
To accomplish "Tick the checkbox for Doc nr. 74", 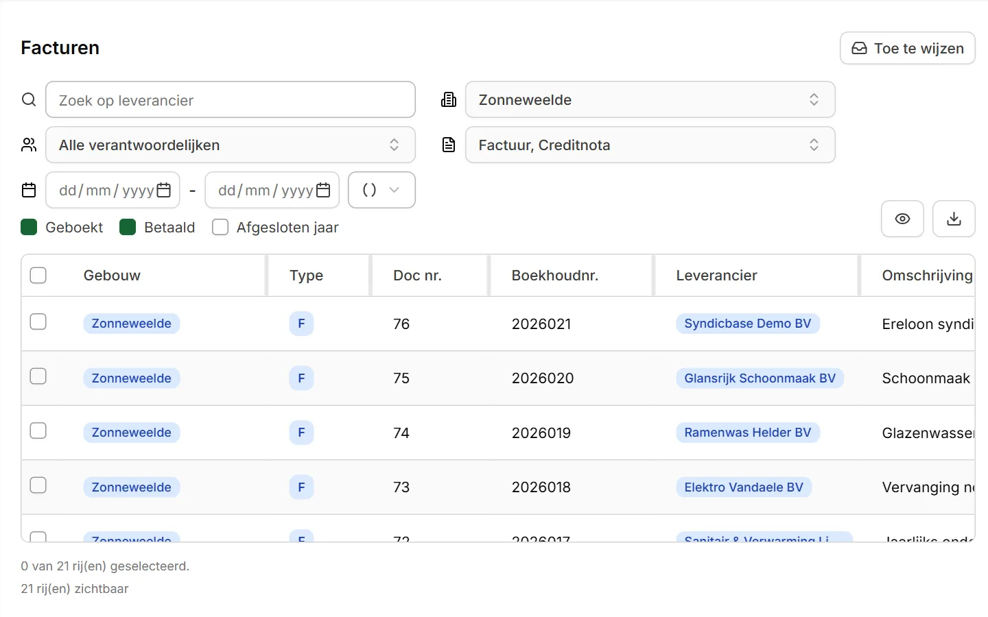I will (38, 431).
